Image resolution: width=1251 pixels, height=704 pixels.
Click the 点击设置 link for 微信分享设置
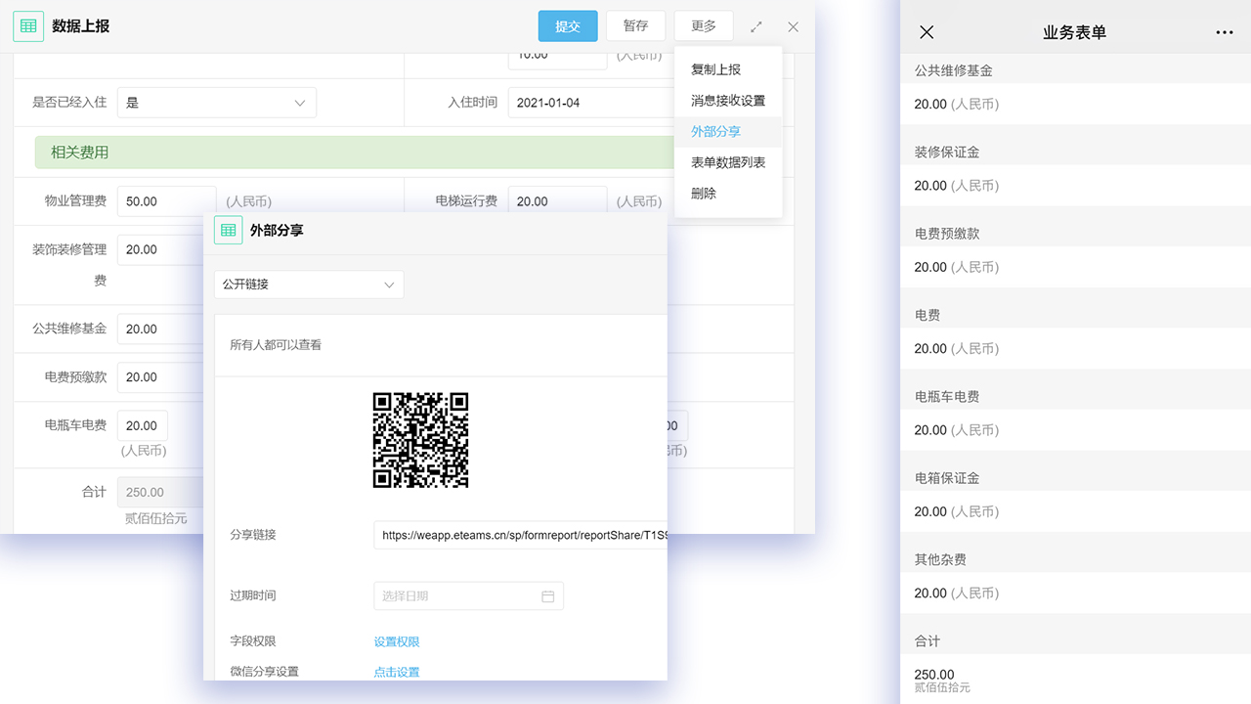[x=397, y=673]
